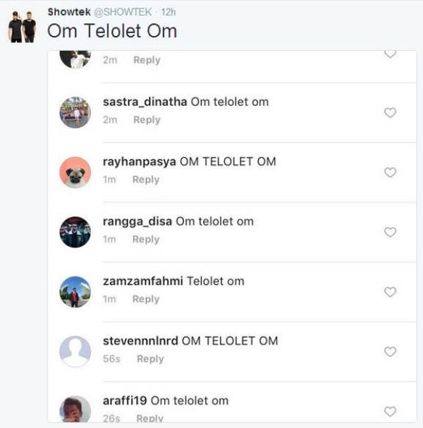Reply to zamzamfahmi's comment
Image resolution: width=423 pixels, height=428 pixels.
(x=146, y=299)
